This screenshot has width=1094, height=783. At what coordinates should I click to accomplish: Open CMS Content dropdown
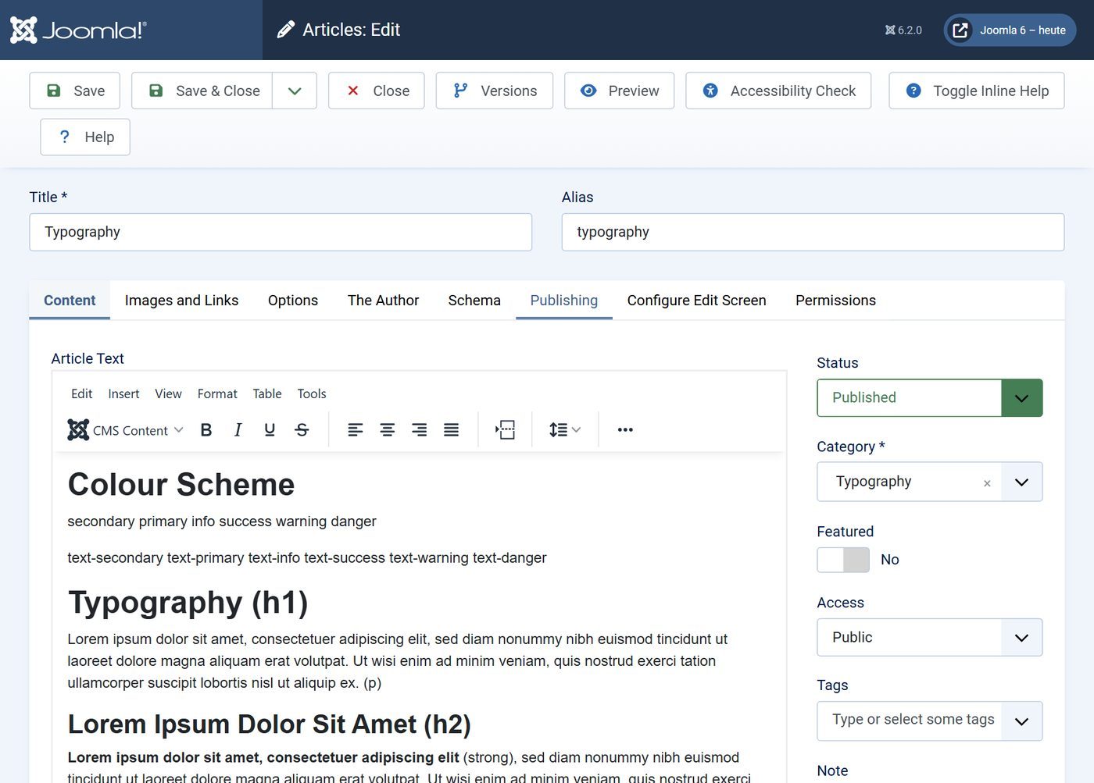[x=126, y=430]
